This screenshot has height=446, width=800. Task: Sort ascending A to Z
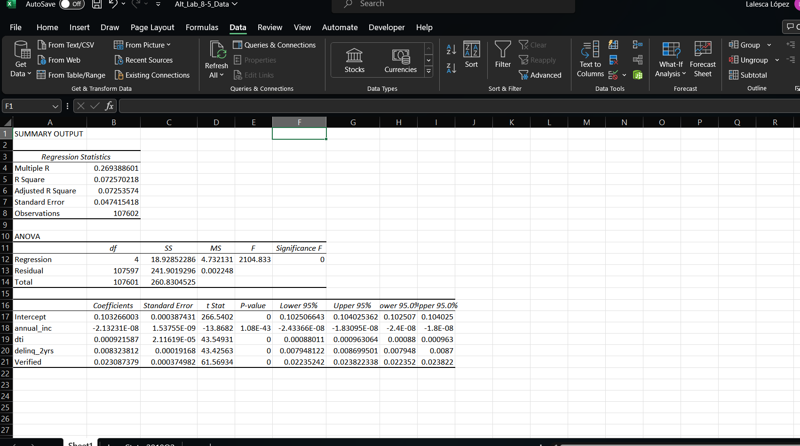pyautogui.click(x=451, y=49)
